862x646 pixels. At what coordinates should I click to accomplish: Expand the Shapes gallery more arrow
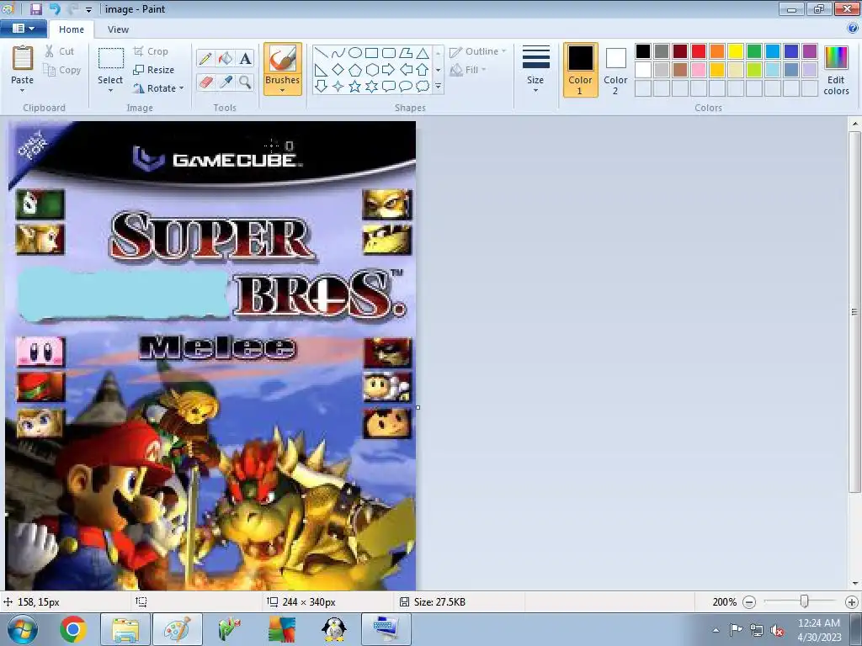tap(438, 87)
